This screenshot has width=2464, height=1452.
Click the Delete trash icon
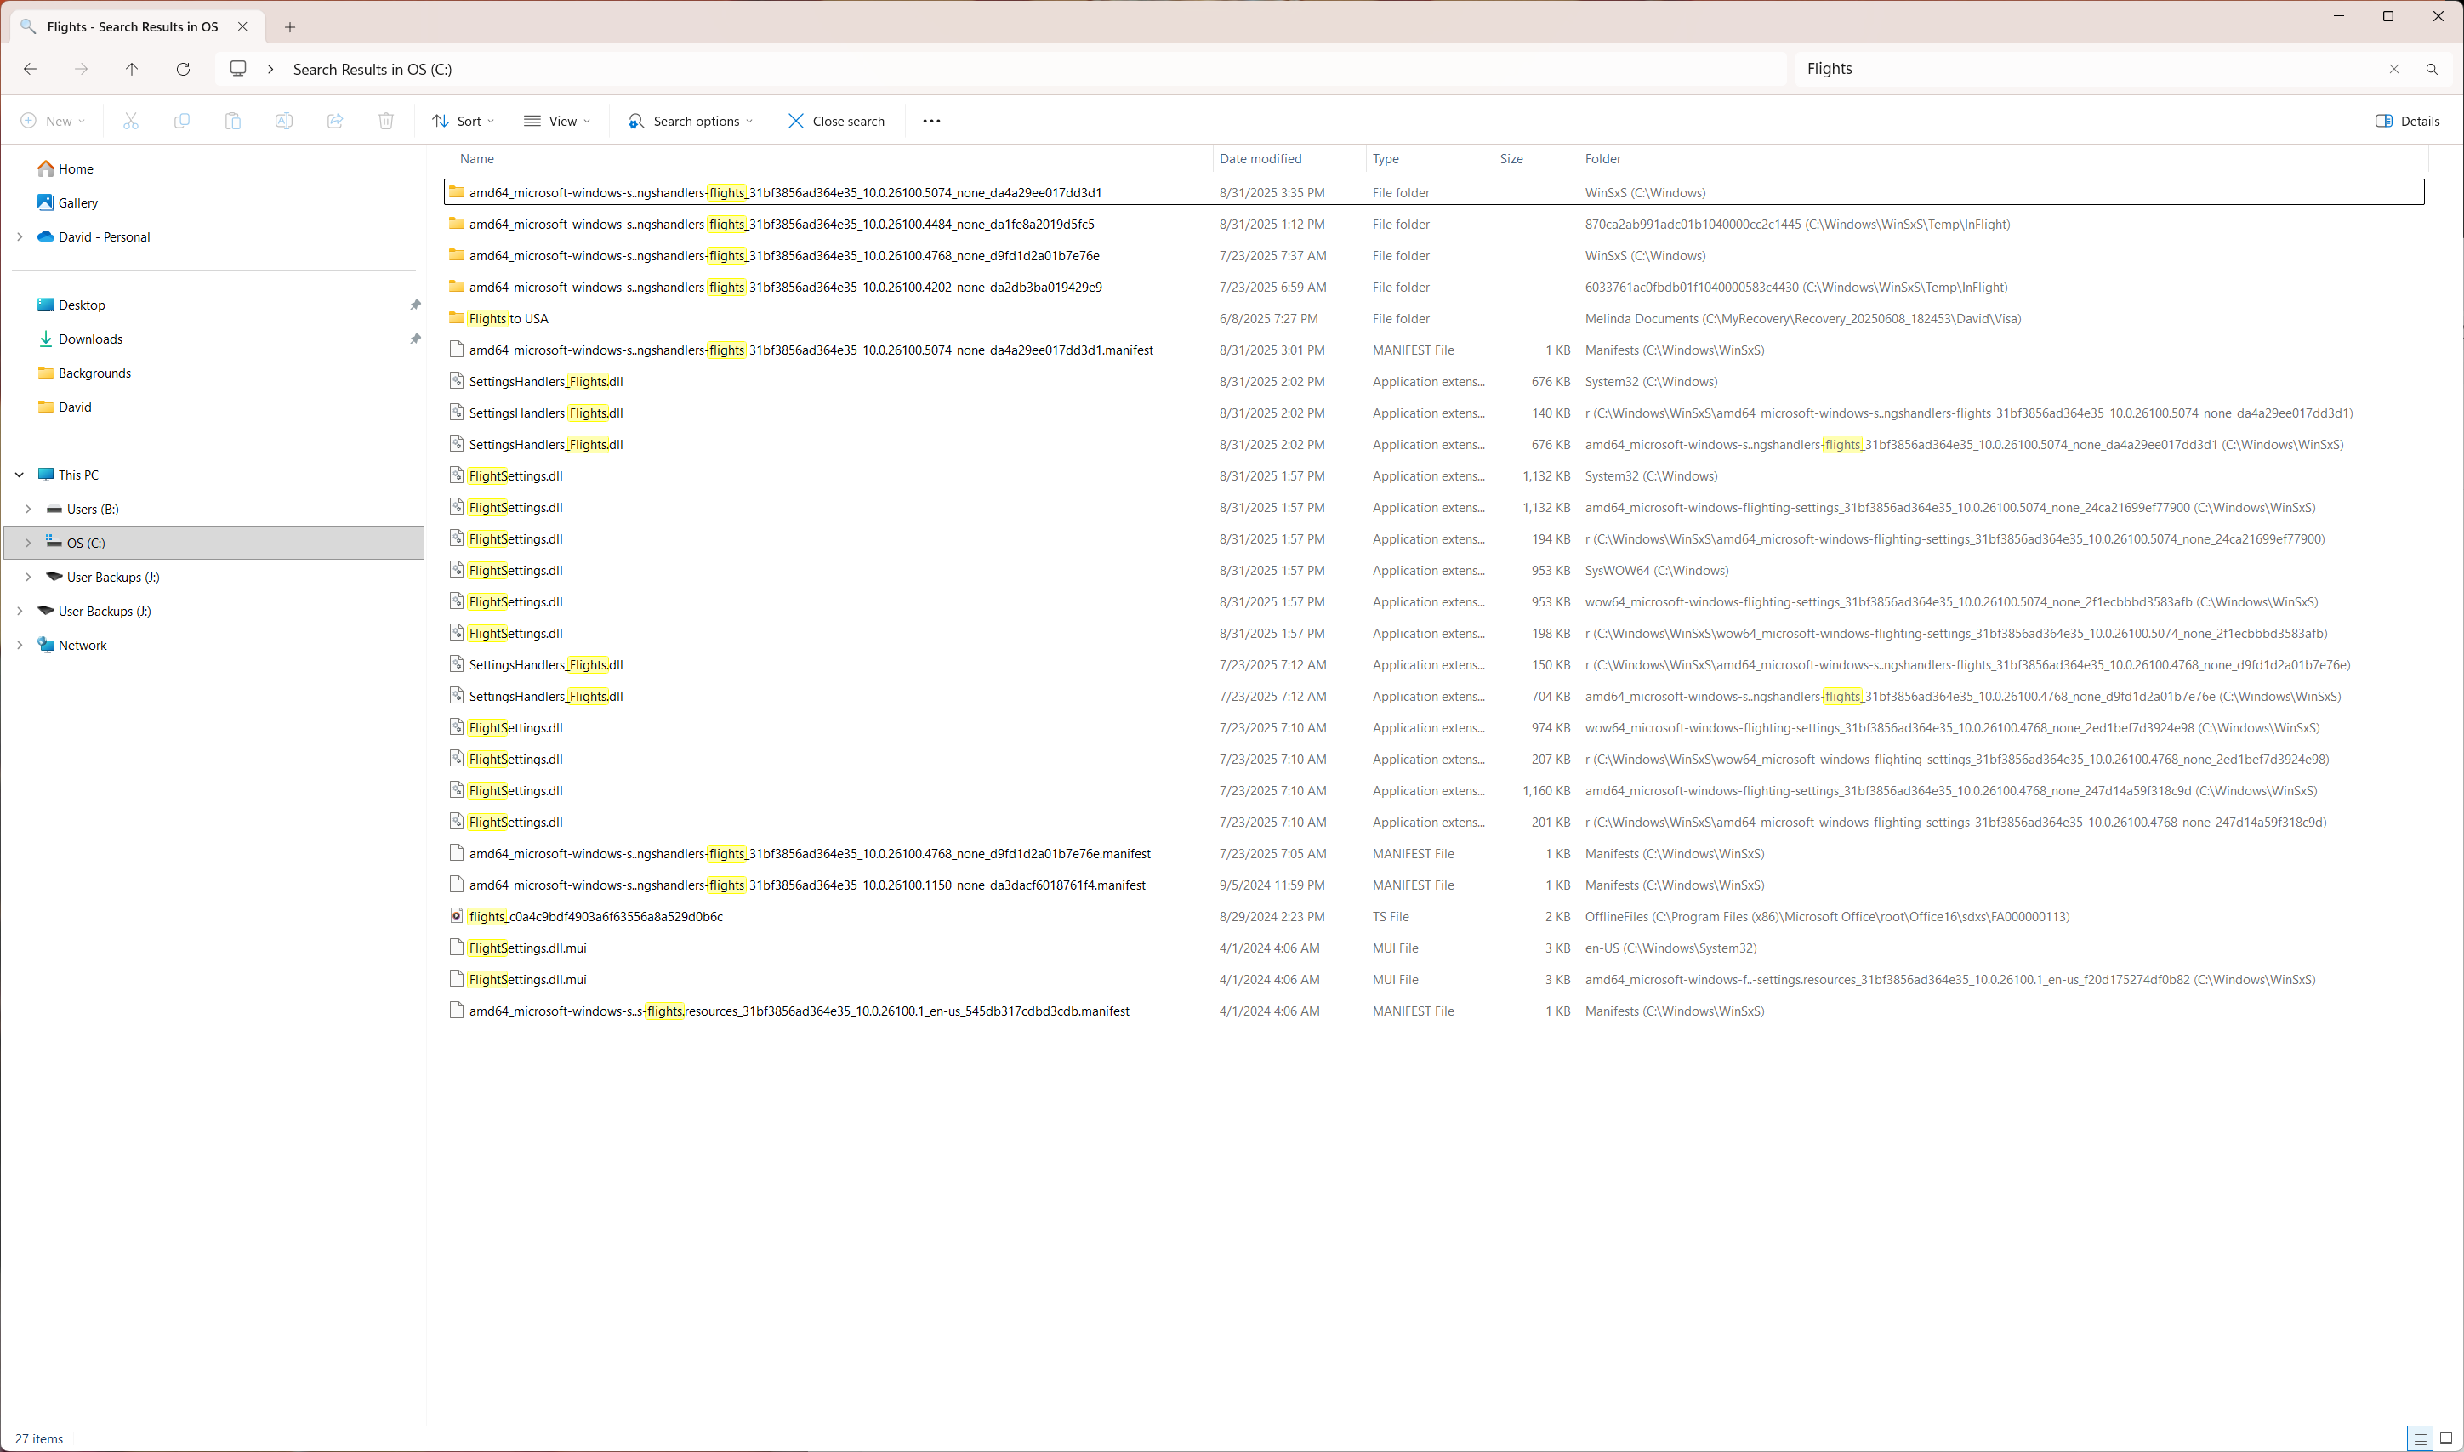pos(386,122)
